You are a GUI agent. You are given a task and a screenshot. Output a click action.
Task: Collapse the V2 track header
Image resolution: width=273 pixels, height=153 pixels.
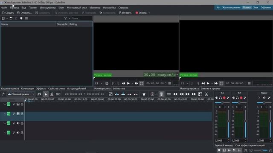coord(5,104)
